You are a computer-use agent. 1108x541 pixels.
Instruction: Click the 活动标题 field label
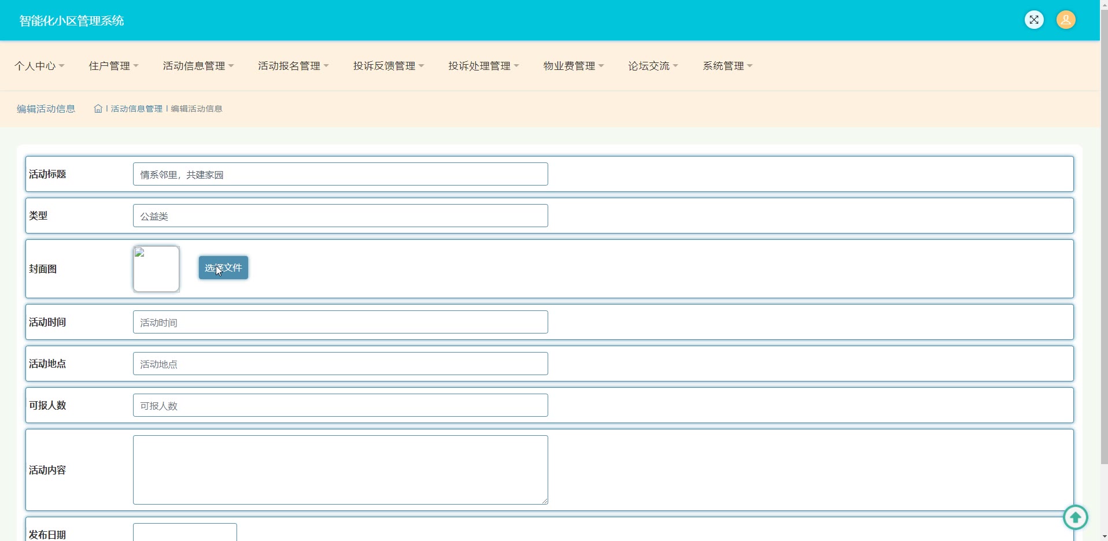[47, 174]
